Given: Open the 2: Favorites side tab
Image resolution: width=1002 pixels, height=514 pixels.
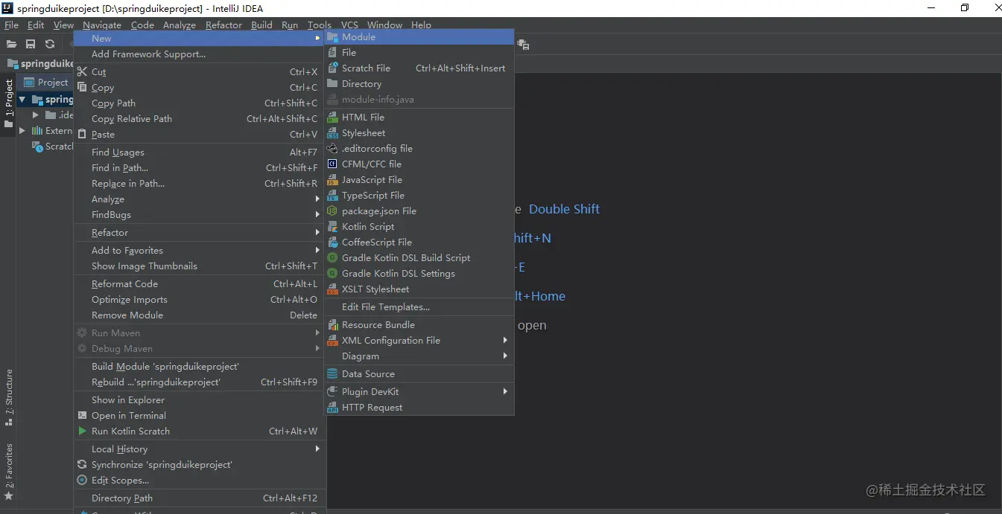Looking at the screenshot, I should coord(8,472).
